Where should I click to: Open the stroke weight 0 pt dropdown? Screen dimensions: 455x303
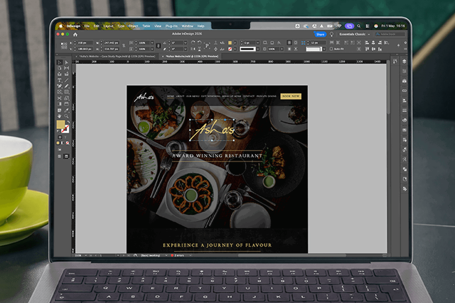(x=258, y=43)
